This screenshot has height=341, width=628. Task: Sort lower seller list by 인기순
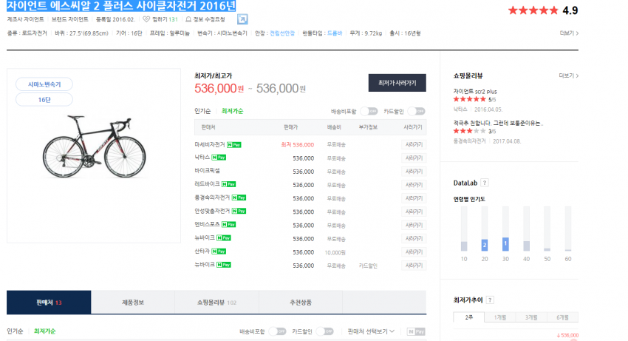[x=15, y=331]
